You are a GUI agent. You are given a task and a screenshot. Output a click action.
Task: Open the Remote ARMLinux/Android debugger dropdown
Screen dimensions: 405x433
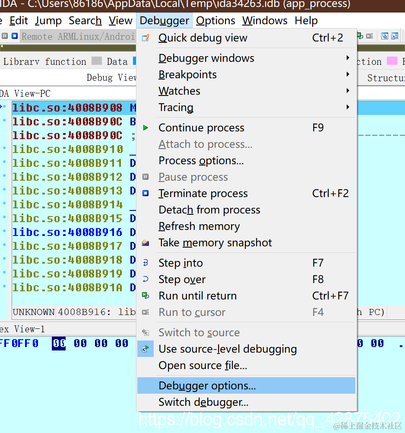click(78, 36)
